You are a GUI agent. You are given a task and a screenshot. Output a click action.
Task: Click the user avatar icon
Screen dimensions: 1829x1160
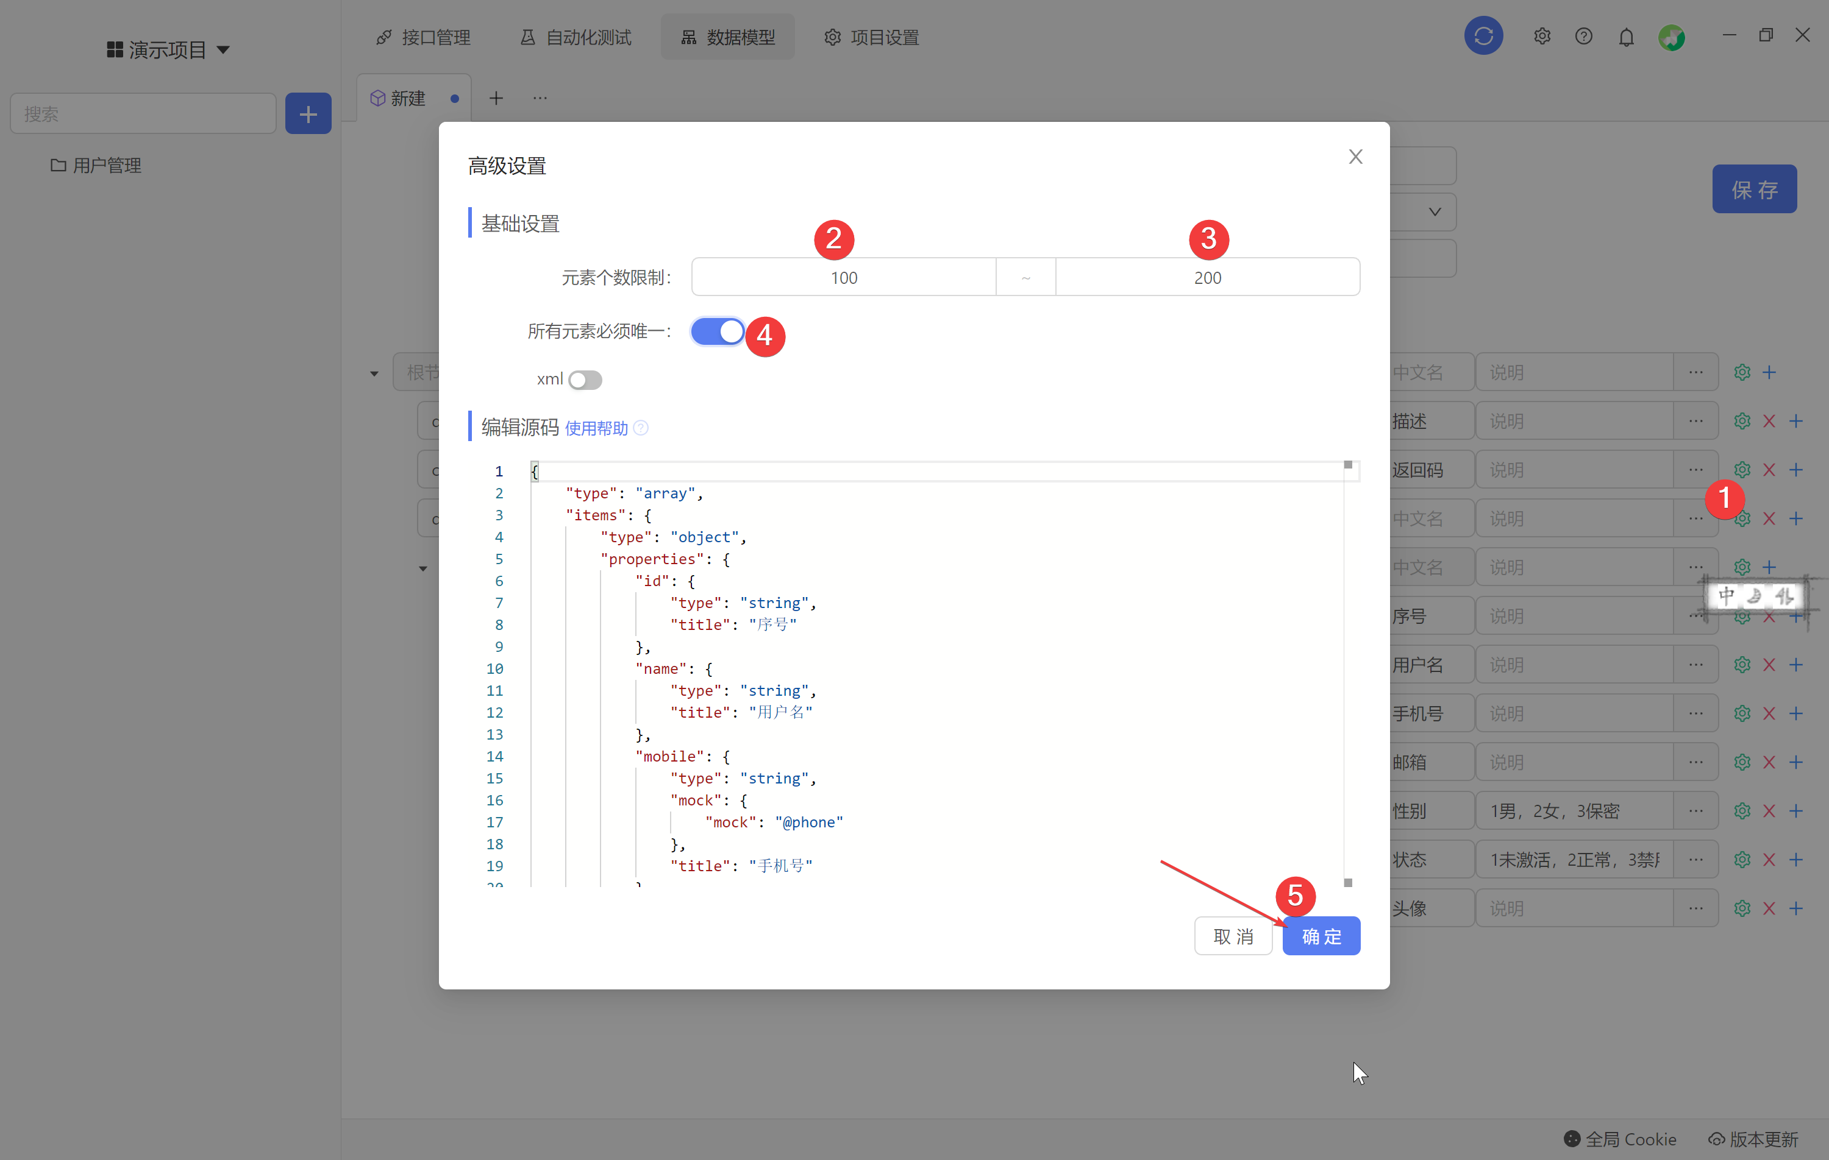(1671, 37)
